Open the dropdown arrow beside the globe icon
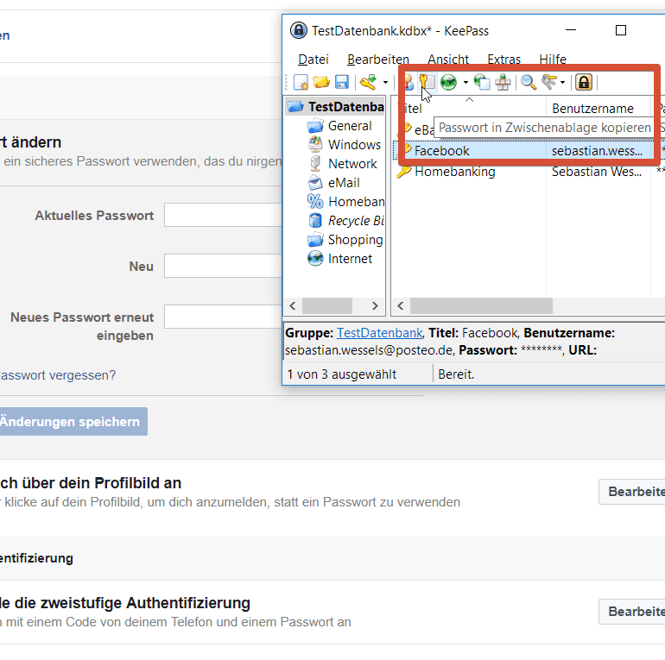The image size is (665, 660). point(465,83)
